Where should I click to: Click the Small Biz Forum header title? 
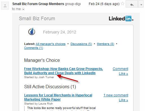pyautogui.click(x=37, y=19)
